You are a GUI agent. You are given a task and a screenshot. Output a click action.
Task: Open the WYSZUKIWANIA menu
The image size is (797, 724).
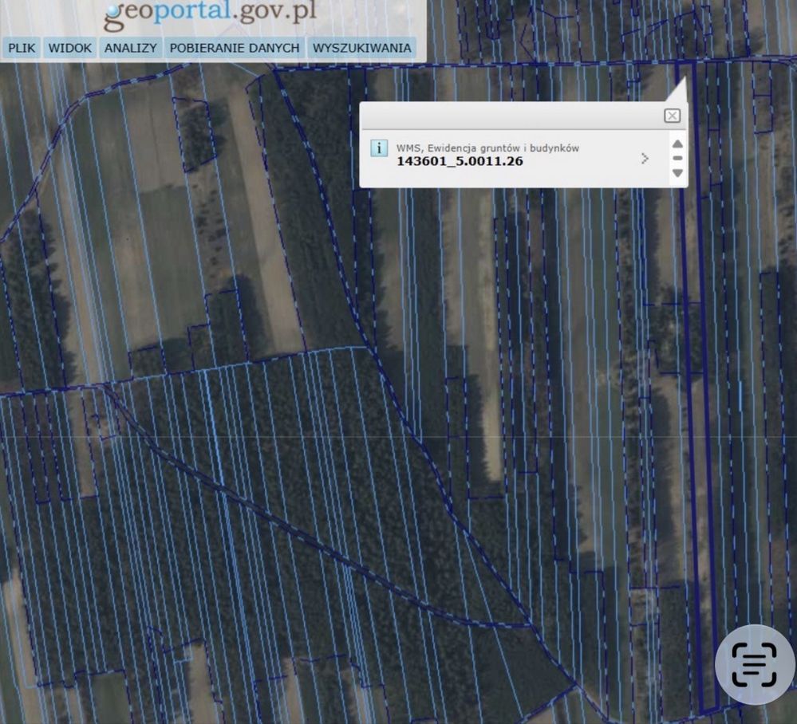click(x=362, y=48)
